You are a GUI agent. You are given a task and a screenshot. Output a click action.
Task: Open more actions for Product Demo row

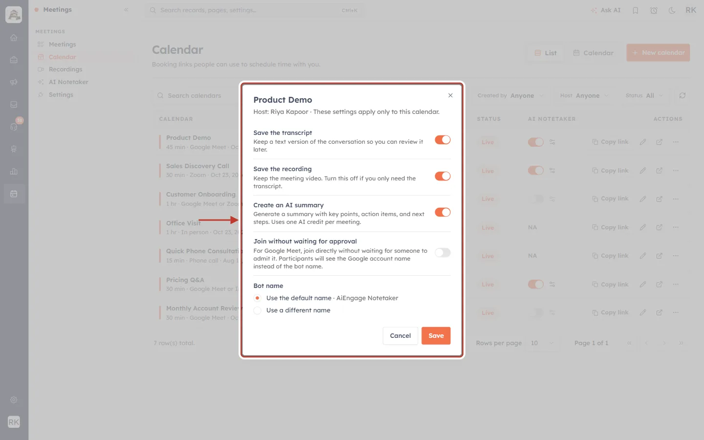point(676,142)
